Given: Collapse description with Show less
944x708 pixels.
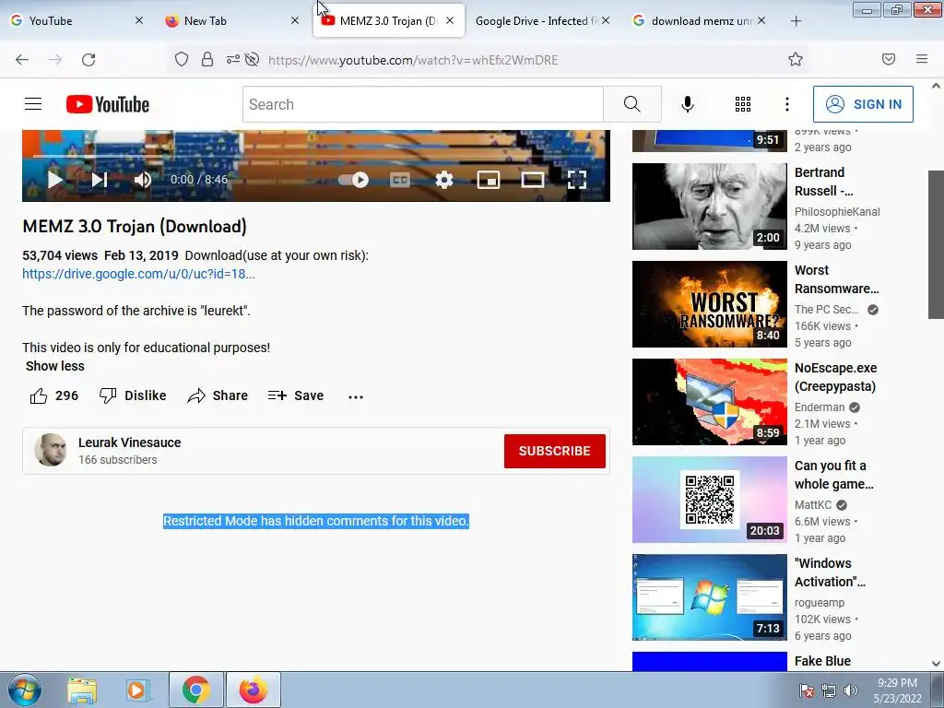Looking at the screenshot, I should 54,366.
